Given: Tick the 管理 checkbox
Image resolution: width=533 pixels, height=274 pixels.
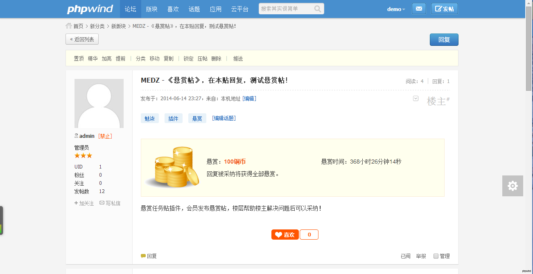Looking at the screenshot, I should pyautogui.click(x=436, y=256).
